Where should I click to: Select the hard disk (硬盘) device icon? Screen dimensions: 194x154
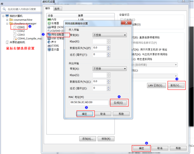[49, 27]
